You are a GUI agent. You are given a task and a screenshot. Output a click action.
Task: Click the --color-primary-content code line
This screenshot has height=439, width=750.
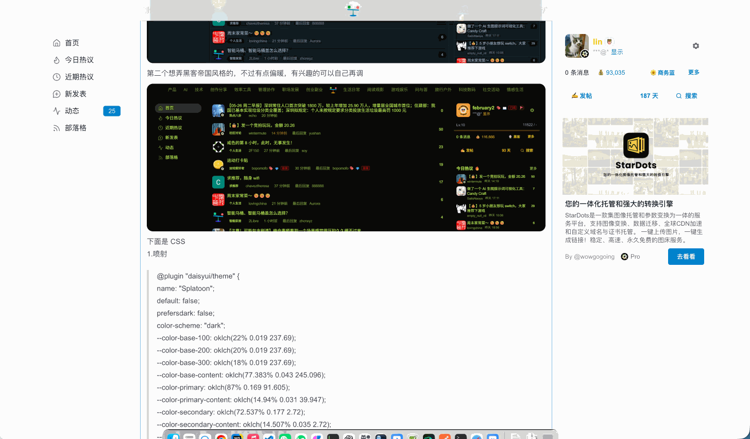tap(241, 400)
